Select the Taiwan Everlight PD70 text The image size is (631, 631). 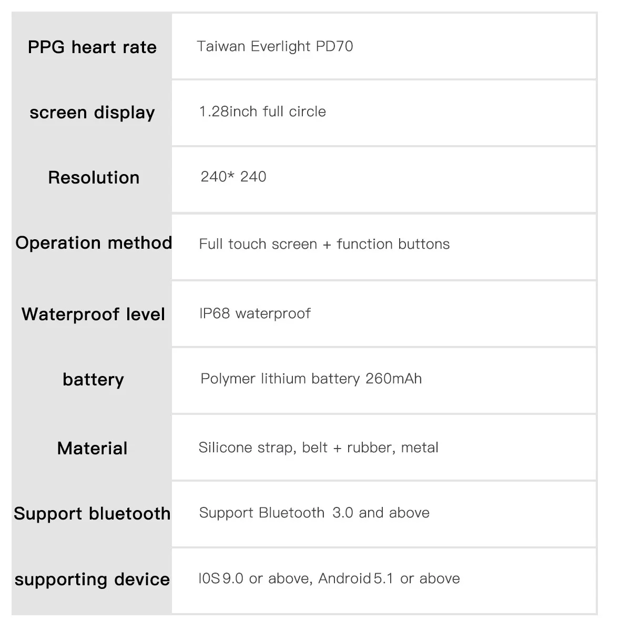pyautogui.click(x=274, y=46)
